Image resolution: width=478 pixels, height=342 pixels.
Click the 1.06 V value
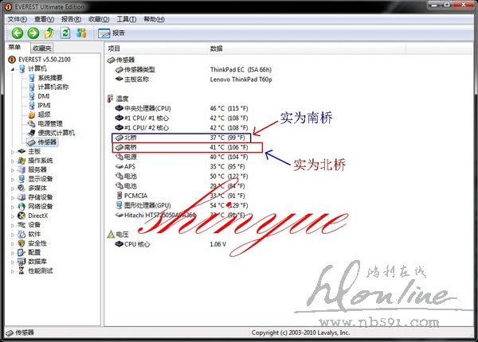(x=218, y=244)
